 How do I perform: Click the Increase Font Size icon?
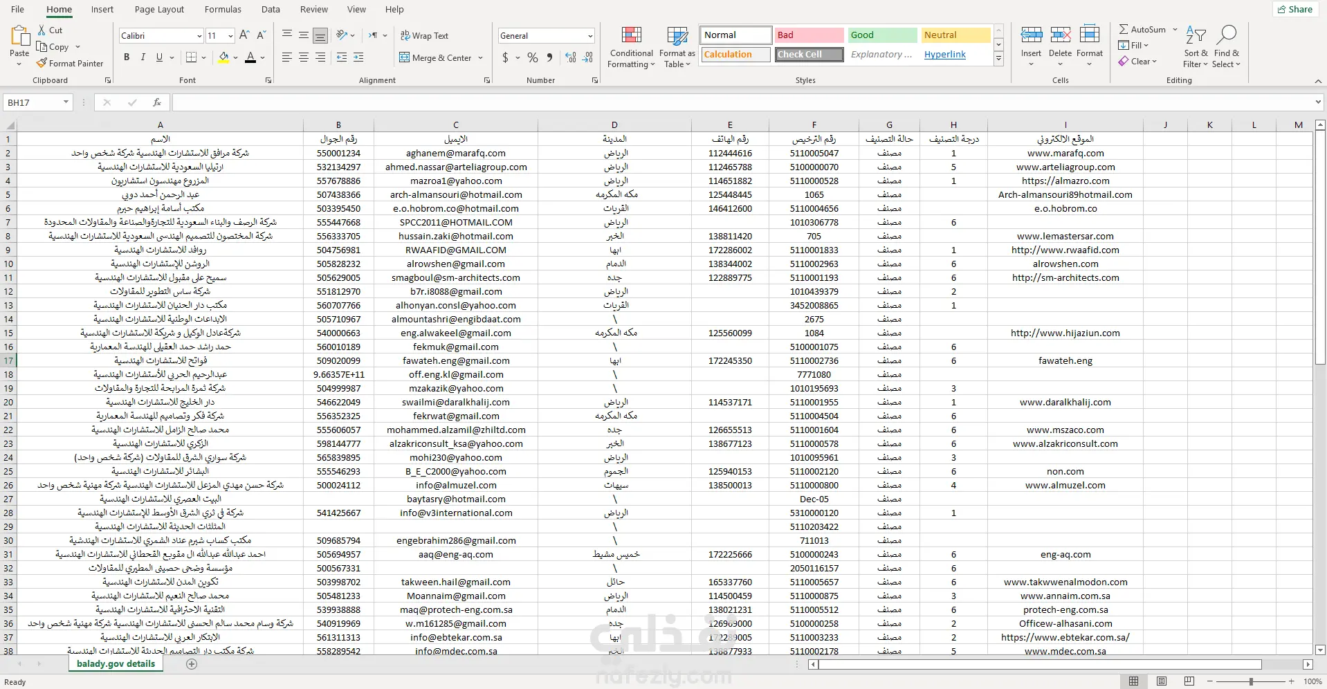(244, 35)
